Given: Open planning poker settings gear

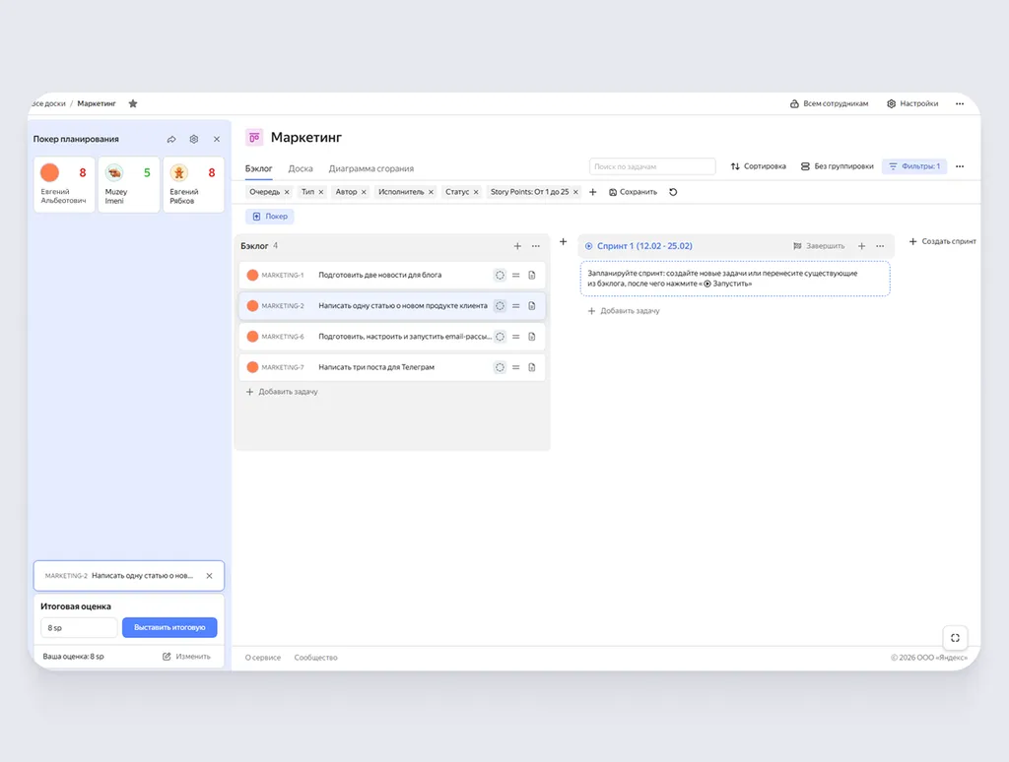Looking at the screenshot, I should coord(194,139).
